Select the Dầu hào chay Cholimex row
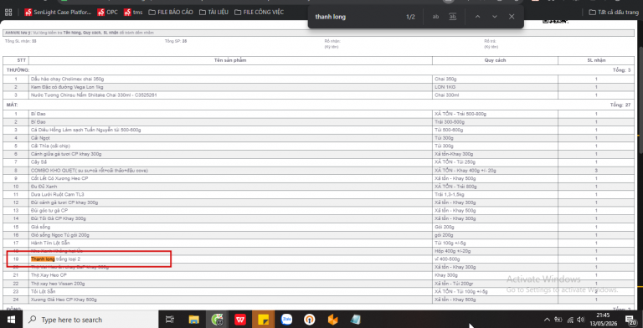 (x=319, y=79)
